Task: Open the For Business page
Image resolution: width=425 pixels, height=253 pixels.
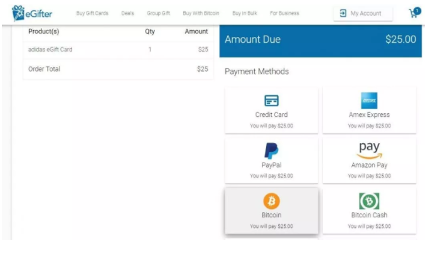Action: tap(284, 13)
